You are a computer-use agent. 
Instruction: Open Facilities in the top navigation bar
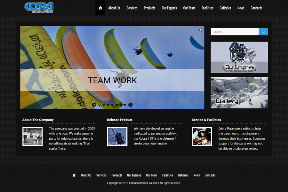pos(207,8)
